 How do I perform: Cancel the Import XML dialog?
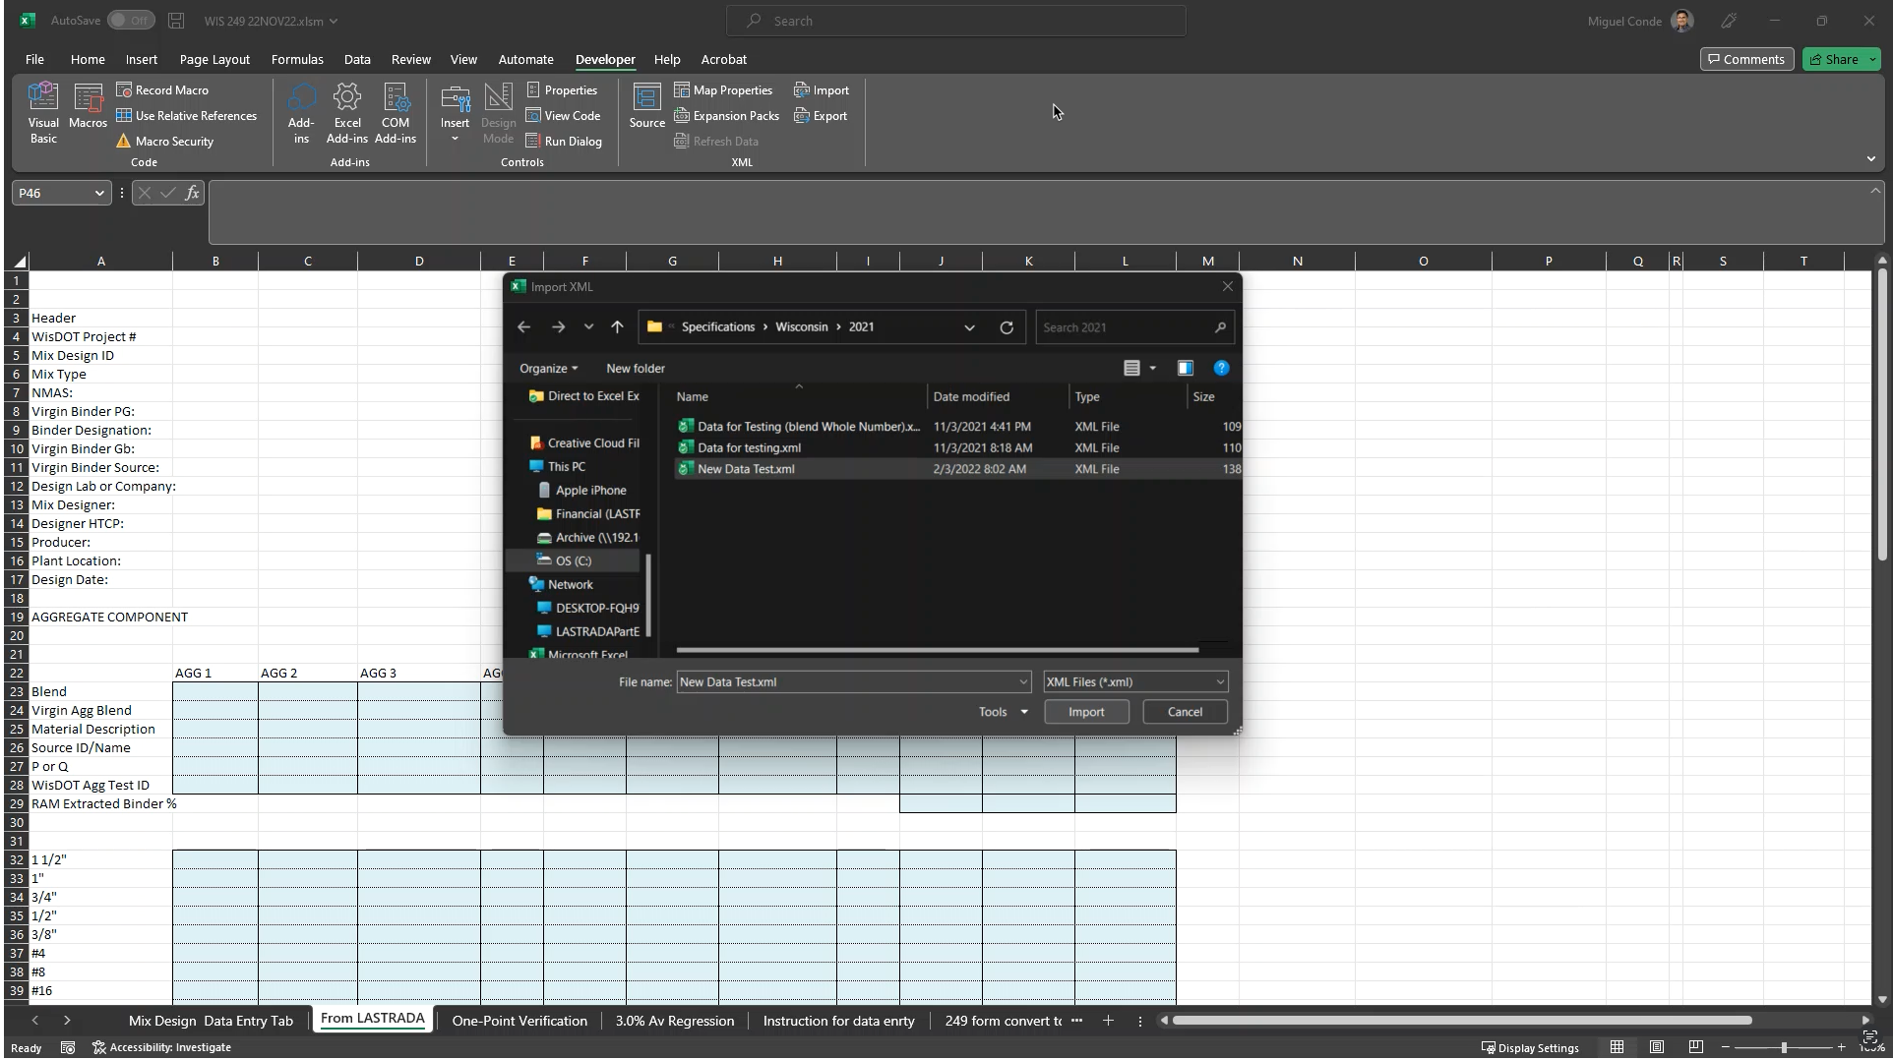tap(1185, 712)
